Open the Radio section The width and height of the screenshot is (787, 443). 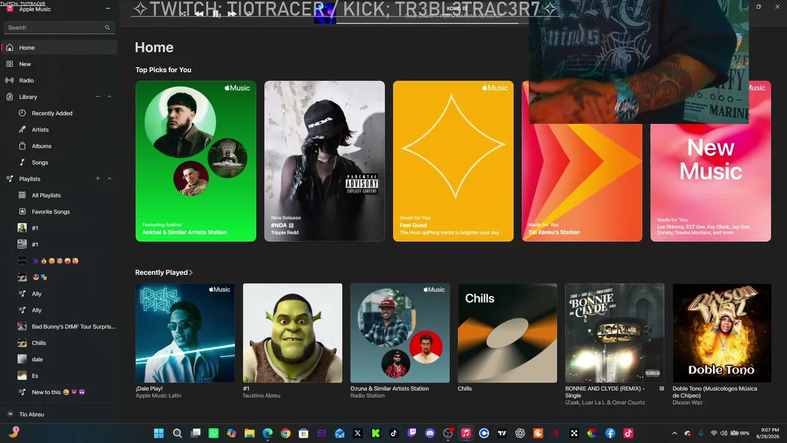pyautogui.click(x=59, y=81)
